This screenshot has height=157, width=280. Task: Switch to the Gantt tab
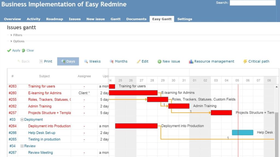point(116,19)
